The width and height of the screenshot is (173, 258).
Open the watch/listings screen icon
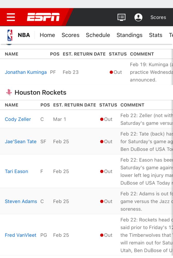122,17
